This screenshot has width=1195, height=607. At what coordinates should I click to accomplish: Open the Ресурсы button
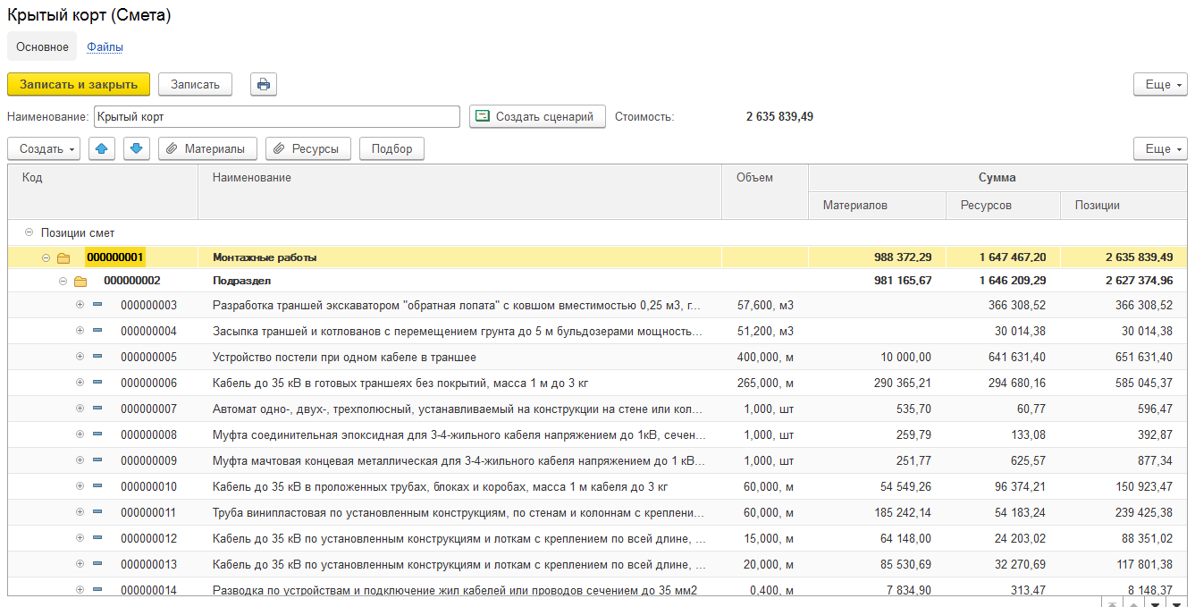coord(308,149)
